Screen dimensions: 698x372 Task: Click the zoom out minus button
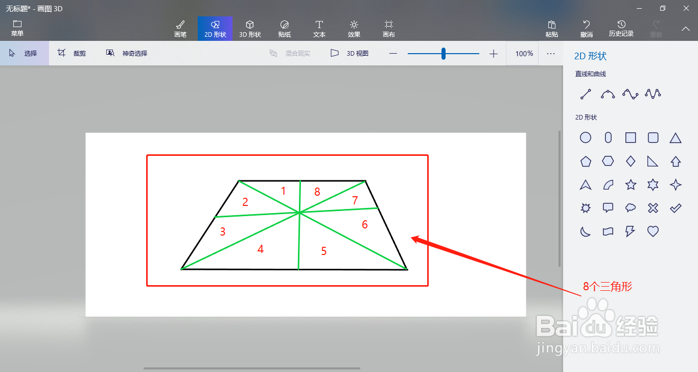pyautogui.click(x=393, y=54)
